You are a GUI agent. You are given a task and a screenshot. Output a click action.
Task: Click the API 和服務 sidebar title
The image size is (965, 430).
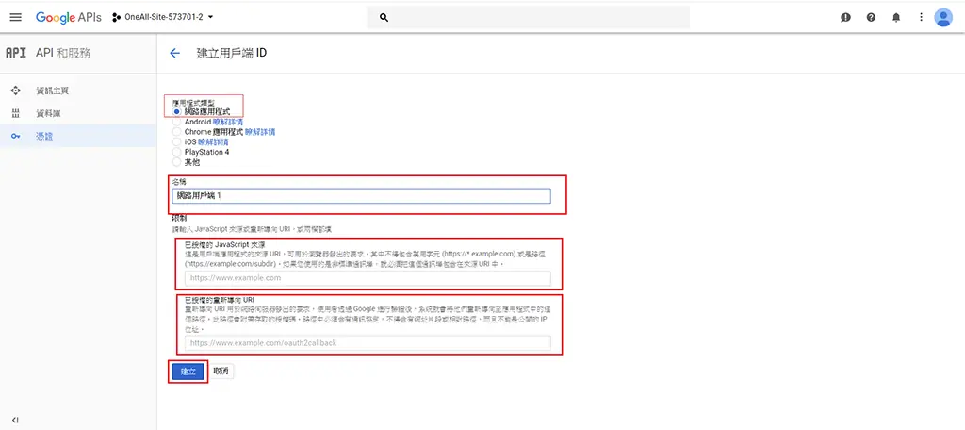[x=63, y=53]
